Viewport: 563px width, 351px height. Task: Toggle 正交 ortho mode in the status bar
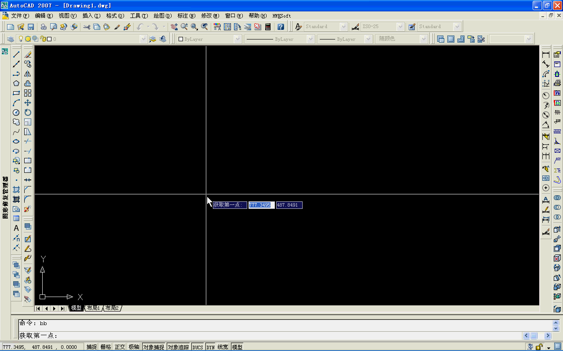pos(120,347)
